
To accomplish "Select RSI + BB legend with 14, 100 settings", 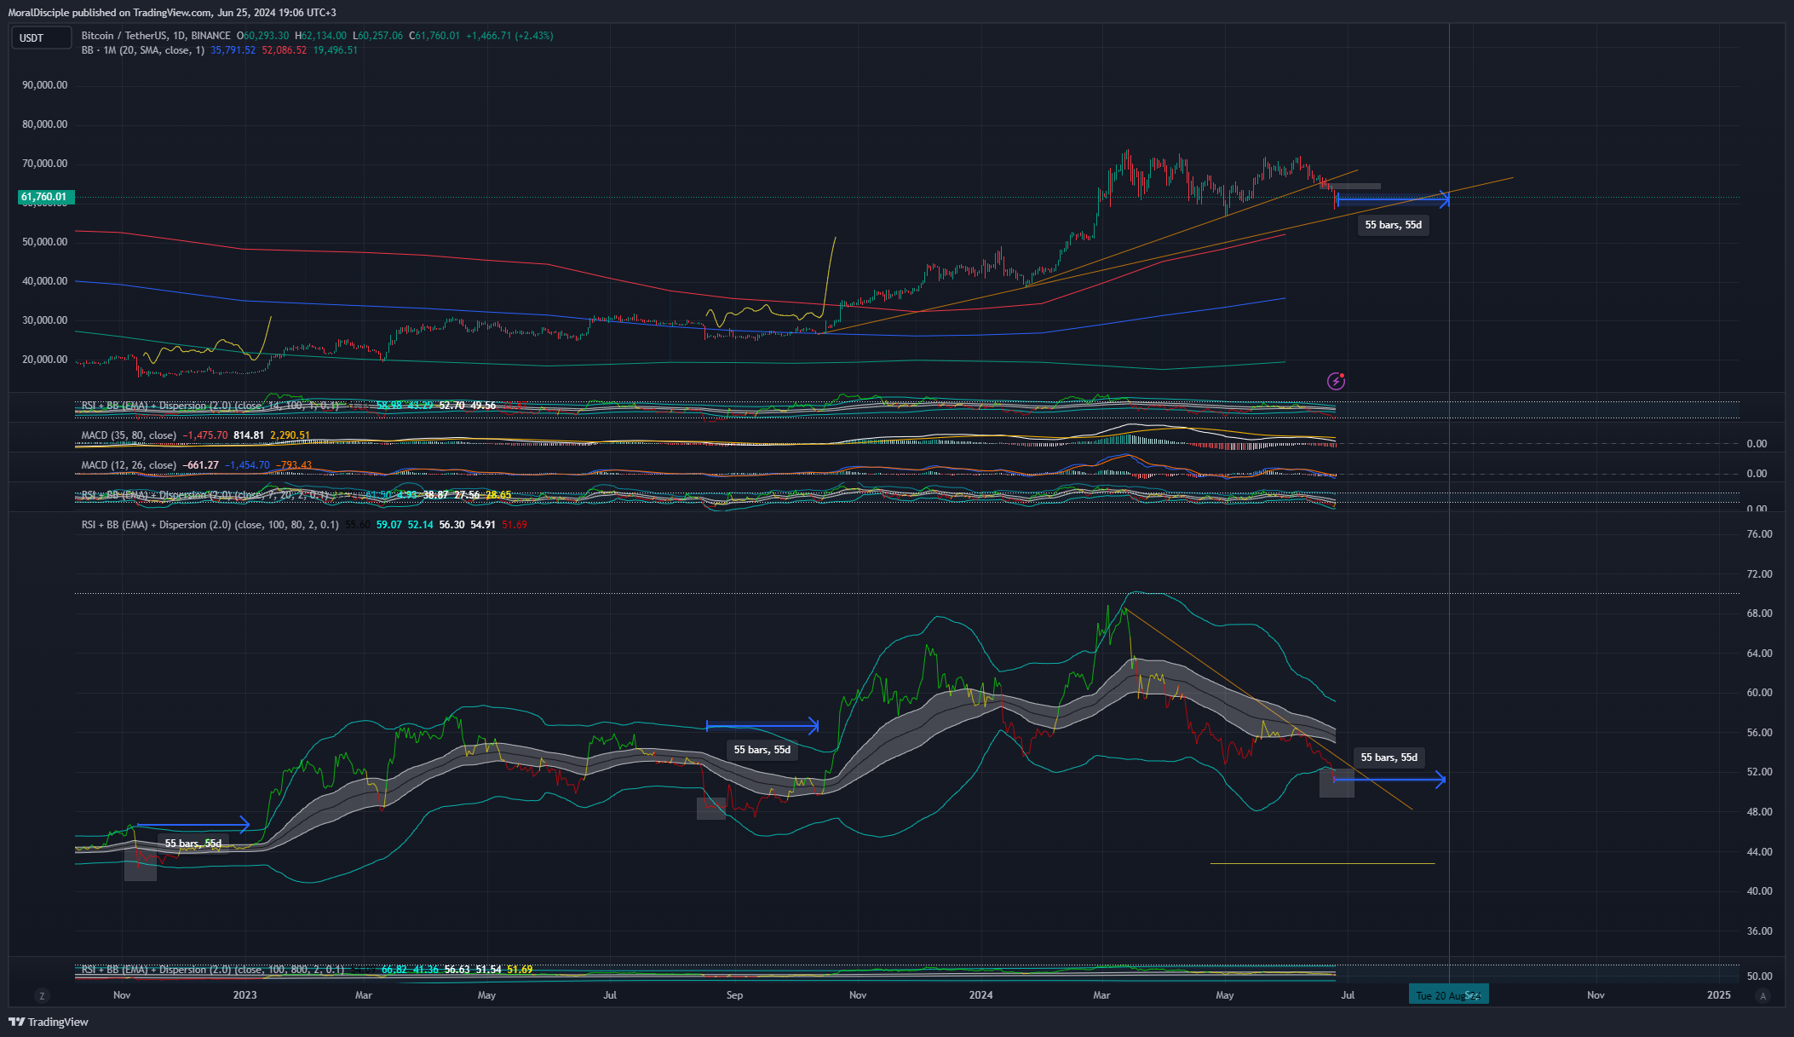I will [x=210, y=406].
